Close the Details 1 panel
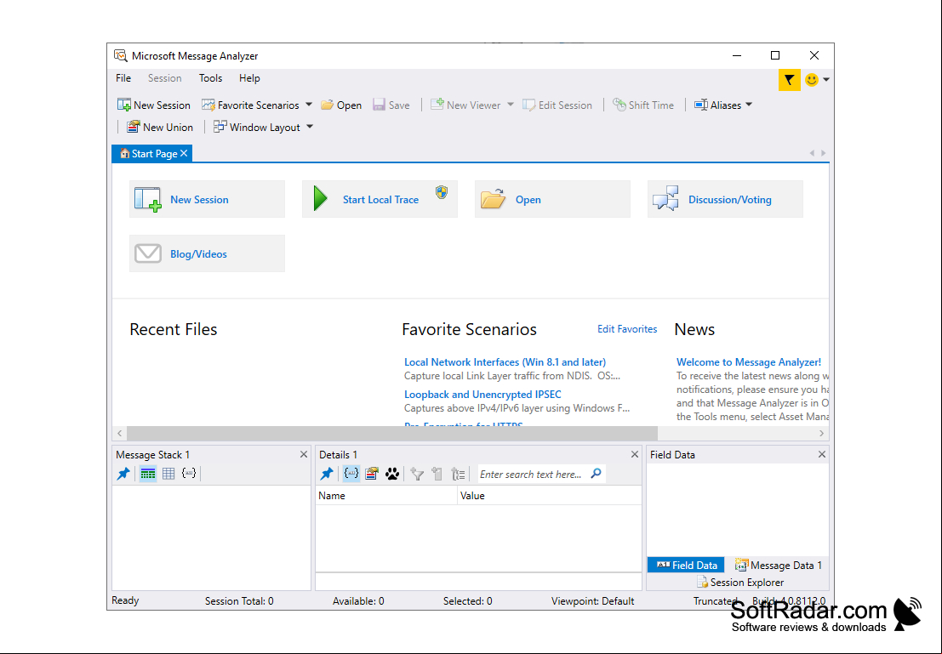 coord(635,455)
